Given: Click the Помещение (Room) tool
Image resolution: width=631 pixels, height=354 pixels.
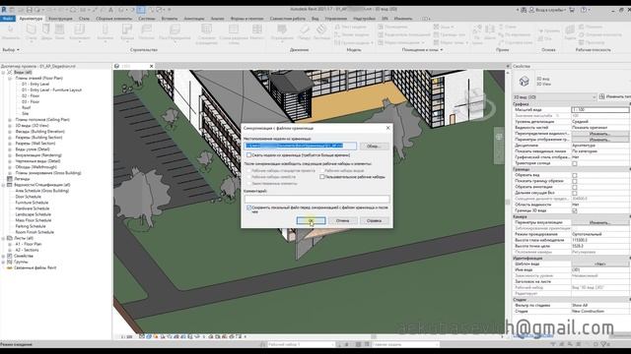Looking at the screenshot, I should (392, 27).
